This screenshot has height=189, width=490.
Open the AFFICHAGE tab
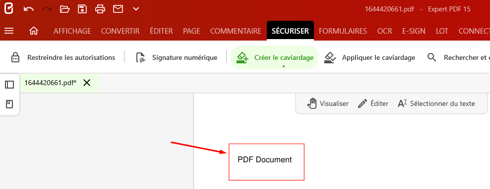pyautogui.click(x=72, y=31)
